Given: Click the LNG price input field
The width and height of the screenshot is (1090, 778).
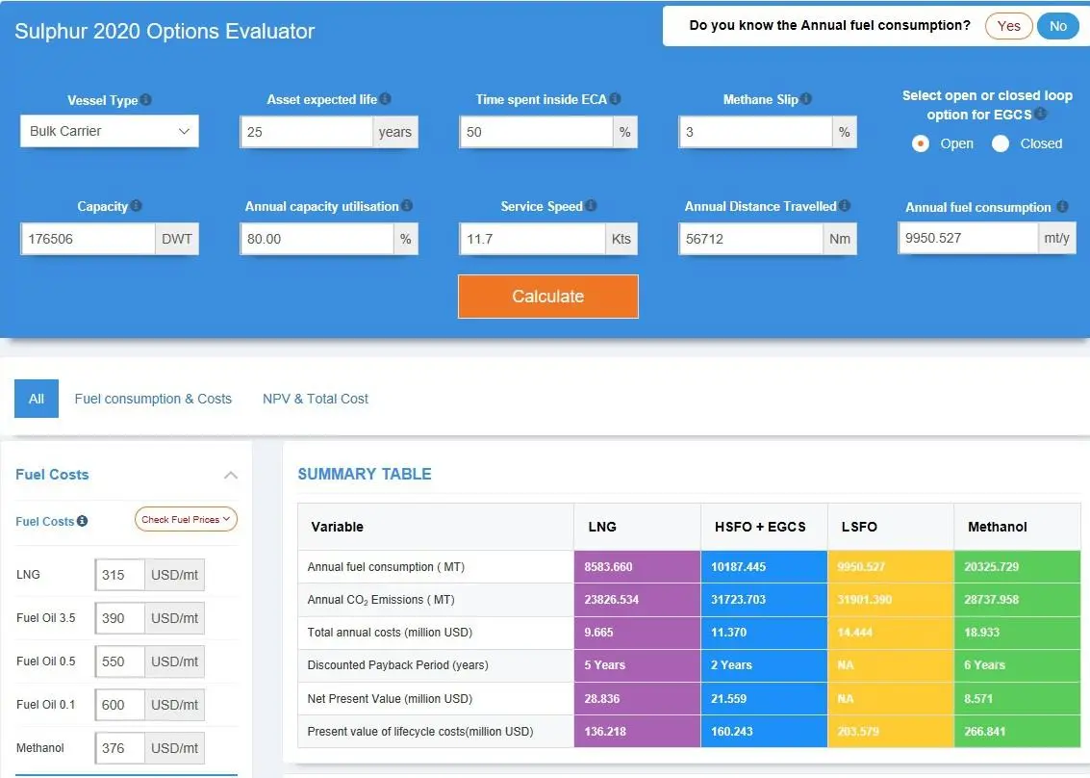Looking at the screenshot, I should click(x=119, y=575).
